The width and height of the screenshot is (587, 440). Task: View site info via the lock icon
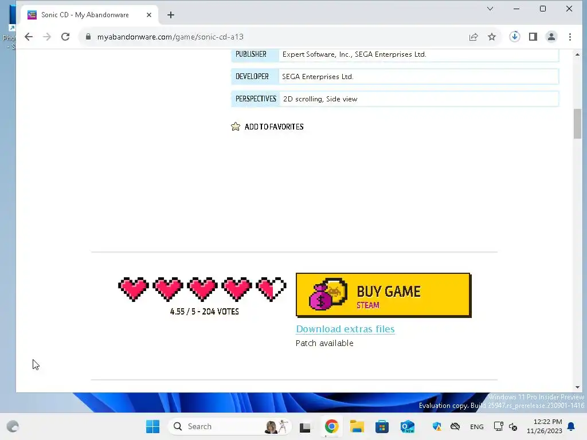coord(88,37)
